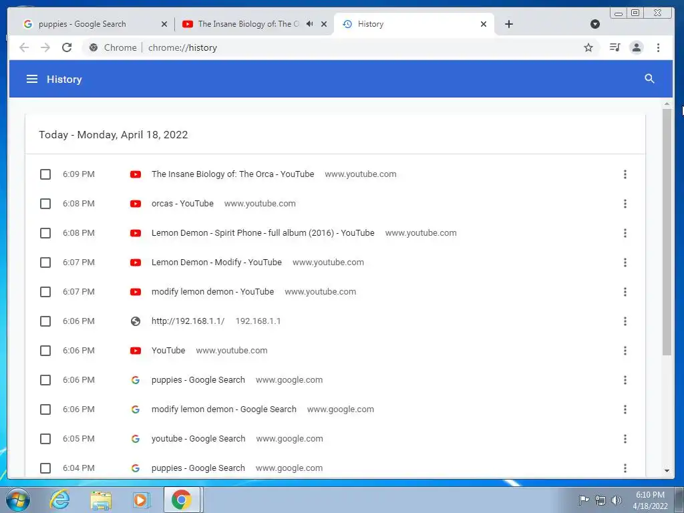The width and height of the screenshot is (684, 513).
Task: Tick the modify lemon demon - YouTube checkbox
Action: tap(45, 292)
